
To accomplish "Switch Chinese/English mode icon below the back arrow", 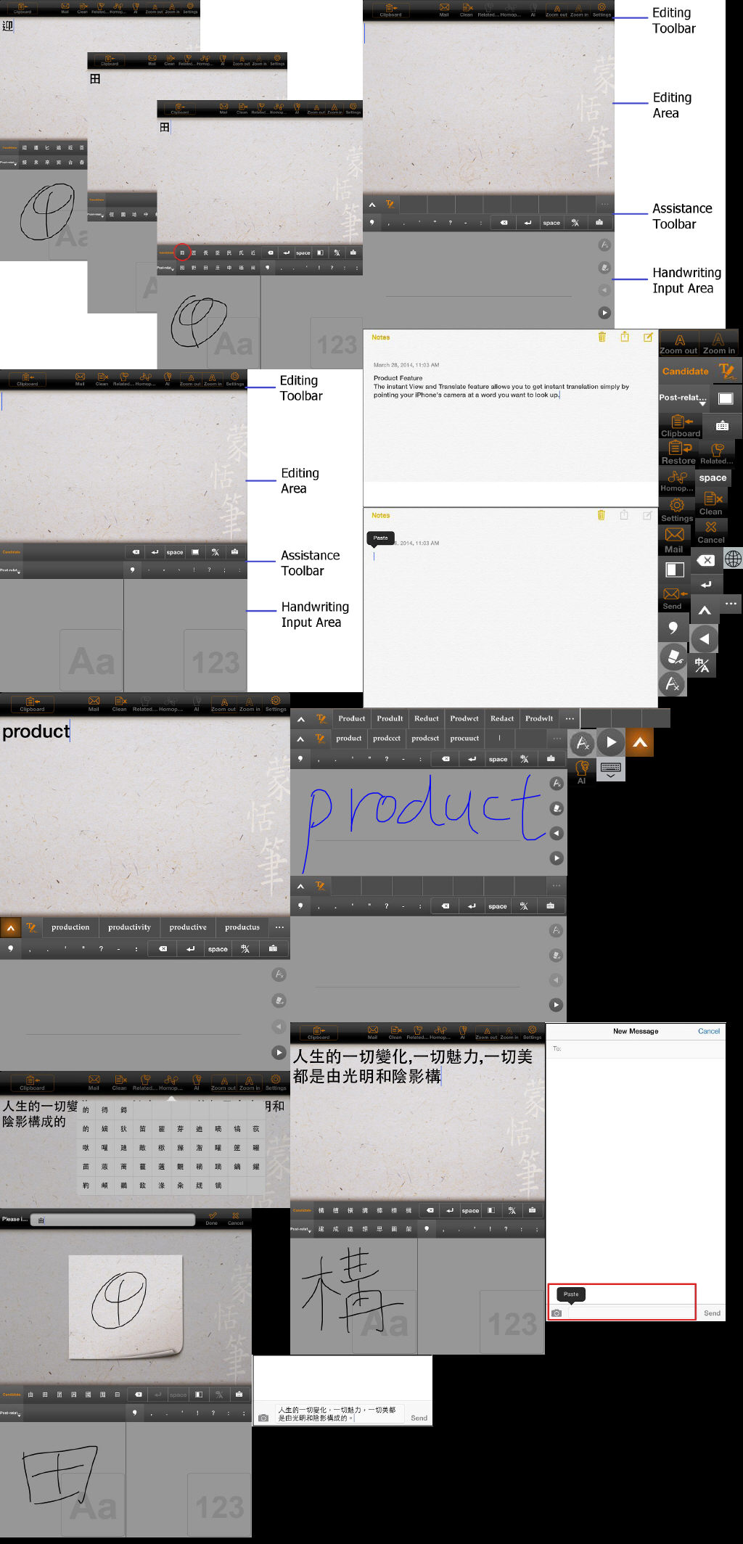I will (702, 665).
